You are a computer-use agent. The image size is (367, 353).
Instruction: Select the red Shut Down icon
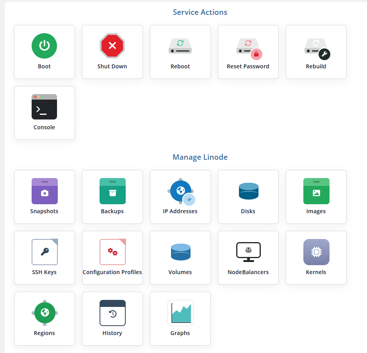(112, 46)
